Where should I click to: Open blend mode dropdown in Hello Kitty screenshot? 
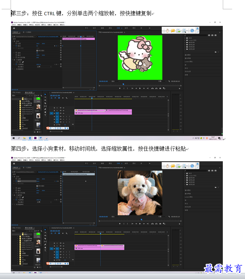44,67
